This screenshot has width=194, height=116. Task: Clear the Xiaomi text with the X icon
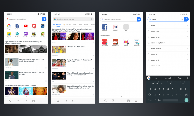(182, 19)
